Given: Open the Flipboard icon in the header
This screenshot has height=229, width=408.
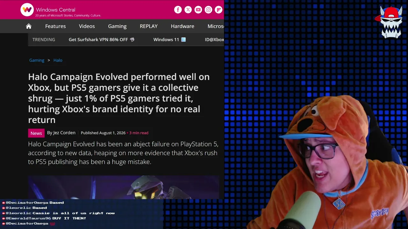Looking at the screenshot, I should pos(219,10).
